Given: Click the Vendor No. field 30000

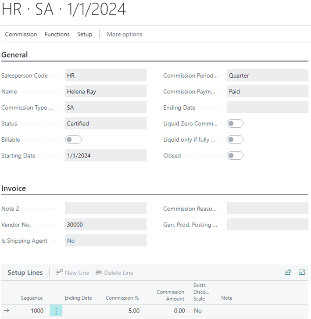Looking at the screenshot, I should [106, 225].
